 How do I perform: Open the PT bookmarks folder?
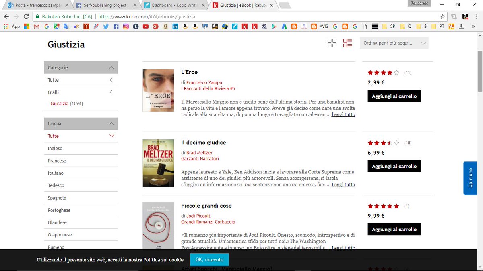point(438,26)
